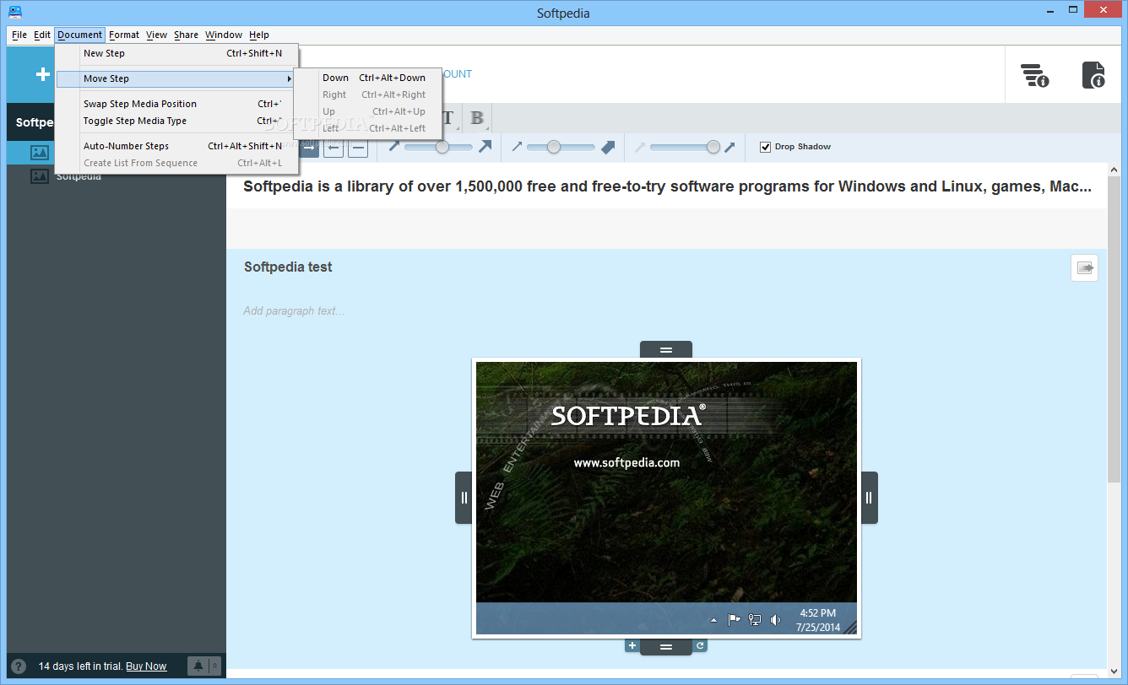Screen dimensions: 1128x685
Task: Toggle the Drop Shadow checkbox
Action: pyautogui.click(x=766, y=147)
